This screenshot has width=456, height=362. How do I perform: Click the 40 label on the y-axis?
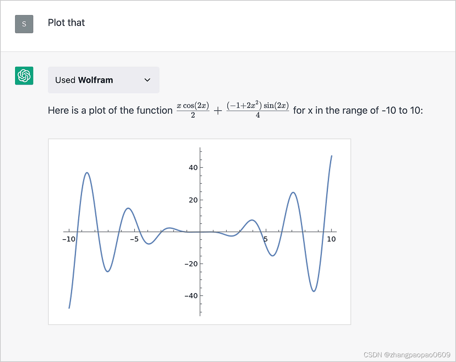(x=193, y=167)
